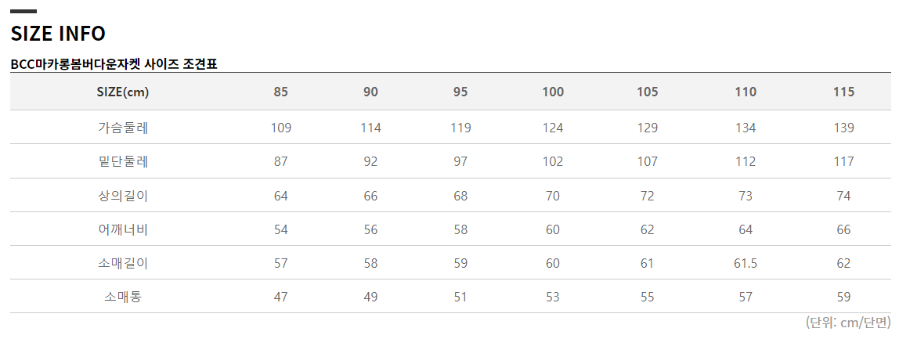Select the 밑단둘레 value 102
Viewport: 899px width, 339px height.
[553, 162]
